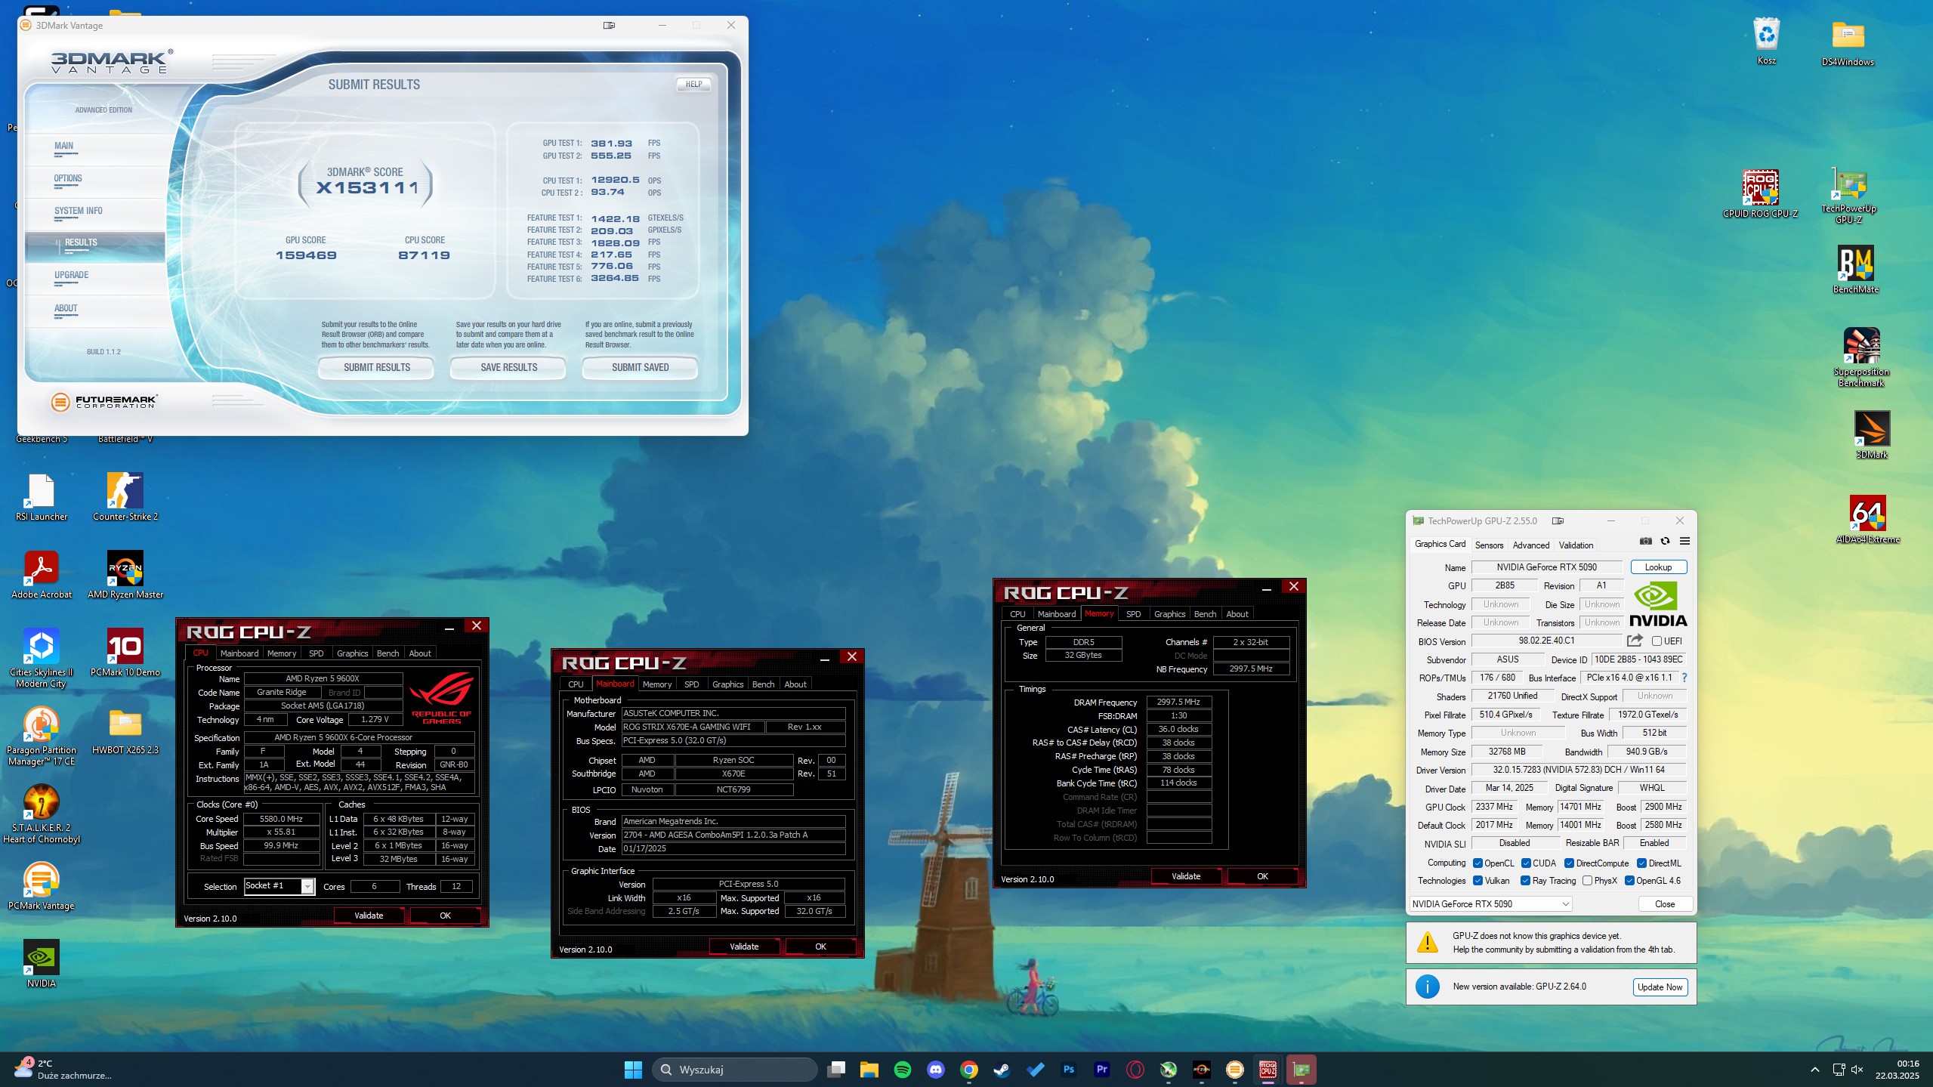Click the GPU-Z refresh icon

tap(1666, 541)
